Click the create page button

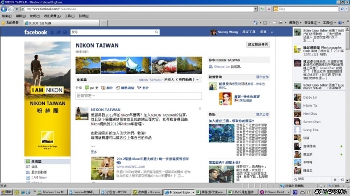click(258, 45)
